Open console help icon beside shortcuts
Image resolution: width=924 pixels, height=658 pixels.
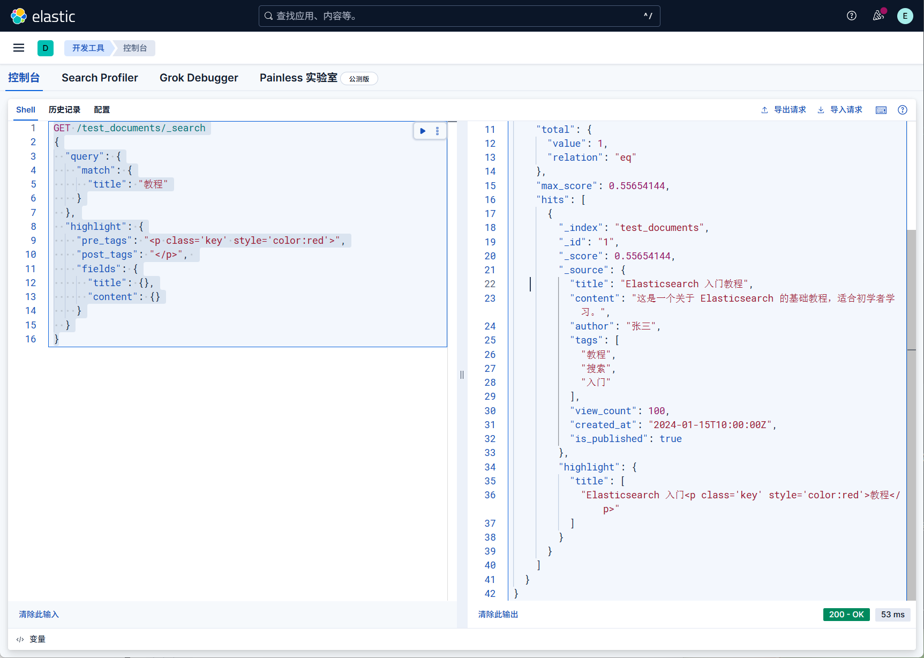coord(902,110)
